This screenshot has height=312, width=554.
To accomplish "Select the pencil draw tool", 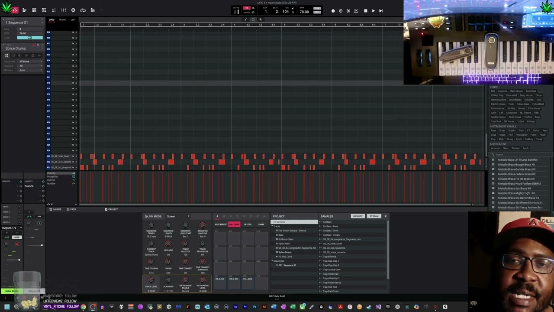I will pyautogui.click(x=246, y=19).
